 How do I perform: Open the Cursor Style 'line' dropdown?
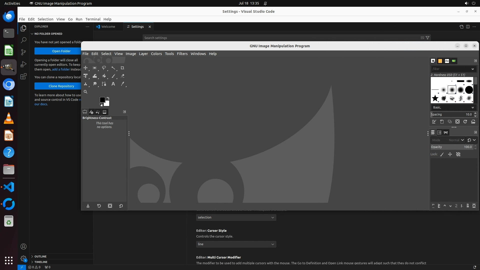coord(236,244)
